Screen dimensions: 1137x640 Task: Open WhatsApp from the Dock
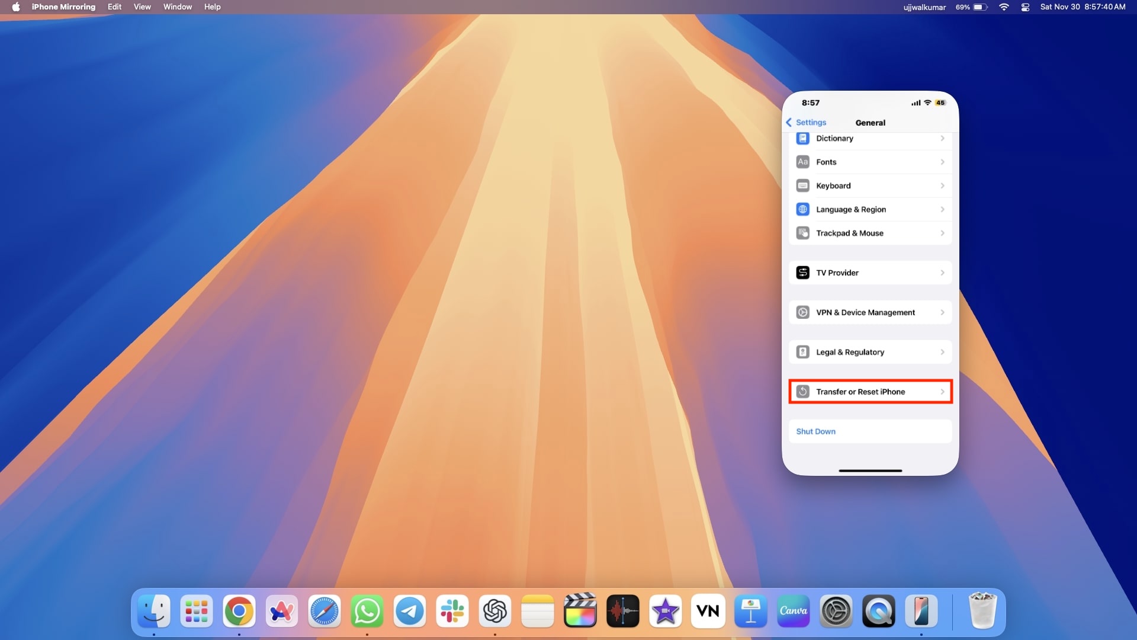367,611
